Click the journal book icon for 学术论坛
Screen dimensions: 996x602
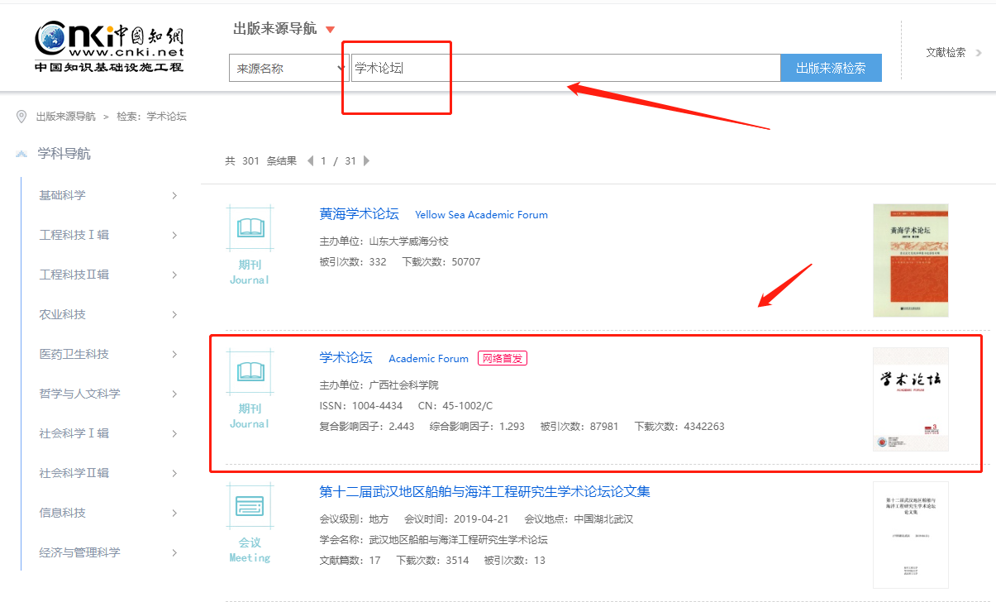[250, 371]
